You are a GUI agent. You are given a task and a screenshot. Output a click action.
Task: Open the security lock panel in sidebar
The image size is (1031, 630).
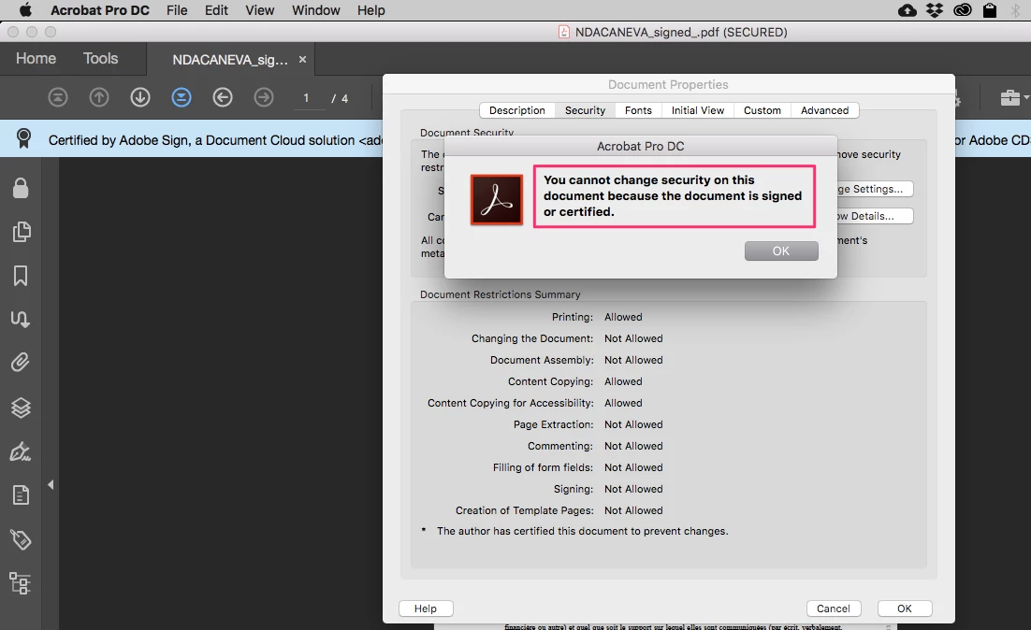tap(21, 188)
